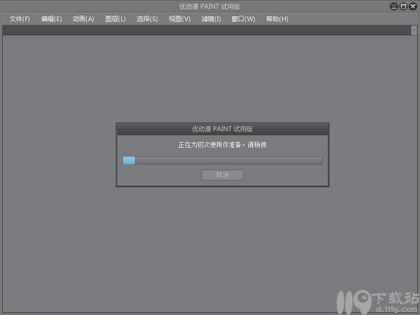Open the 文件(F) menu
The height and width of the screenshot is (315, 420).
pos(20,19)
